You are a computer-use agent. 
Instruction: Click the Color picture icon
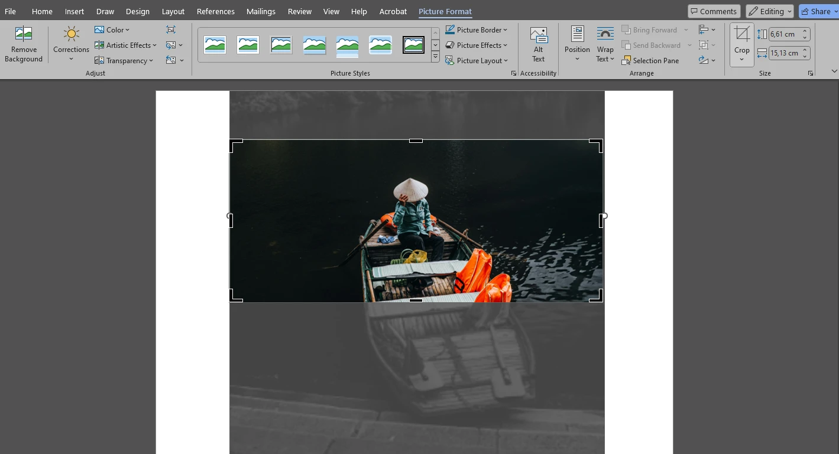coord(99,30)
